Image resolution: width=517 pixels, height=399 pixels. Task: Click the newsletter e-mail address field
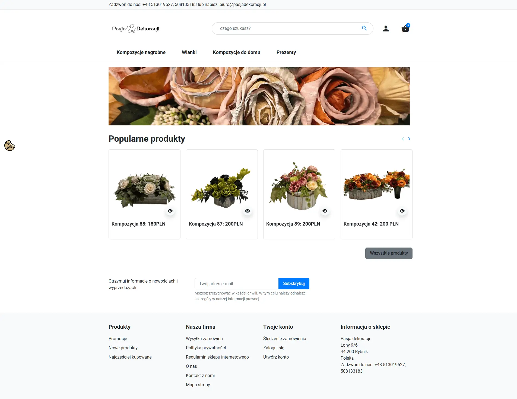point(236,284)
